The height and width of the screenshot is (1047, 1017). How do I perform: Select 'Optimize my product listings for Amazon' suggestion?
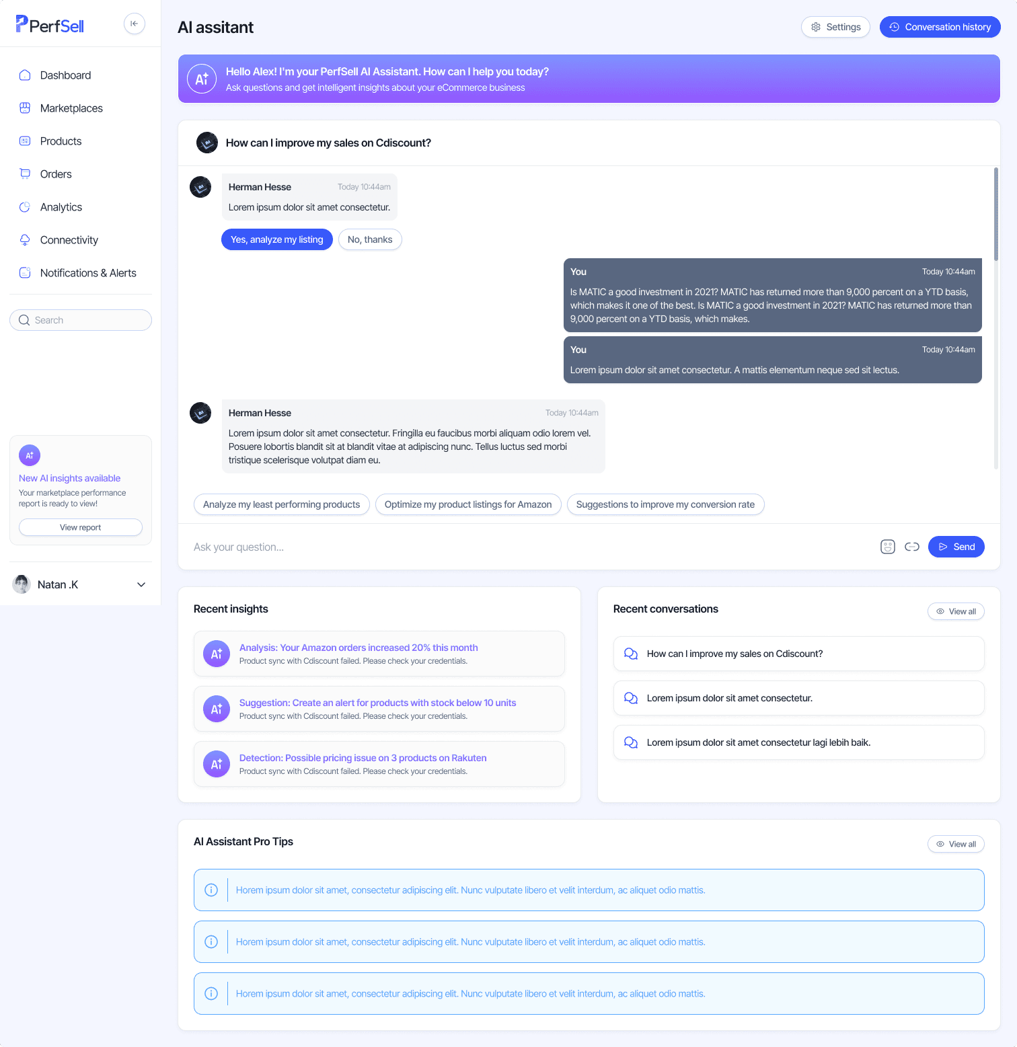point(468,504)
